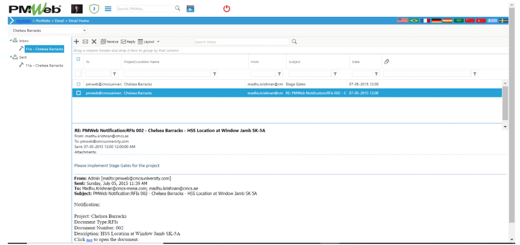The height and width of the screenshot is (245, 520).
Task: Click the paperclip attachment column header
Action: click(386, 62)
